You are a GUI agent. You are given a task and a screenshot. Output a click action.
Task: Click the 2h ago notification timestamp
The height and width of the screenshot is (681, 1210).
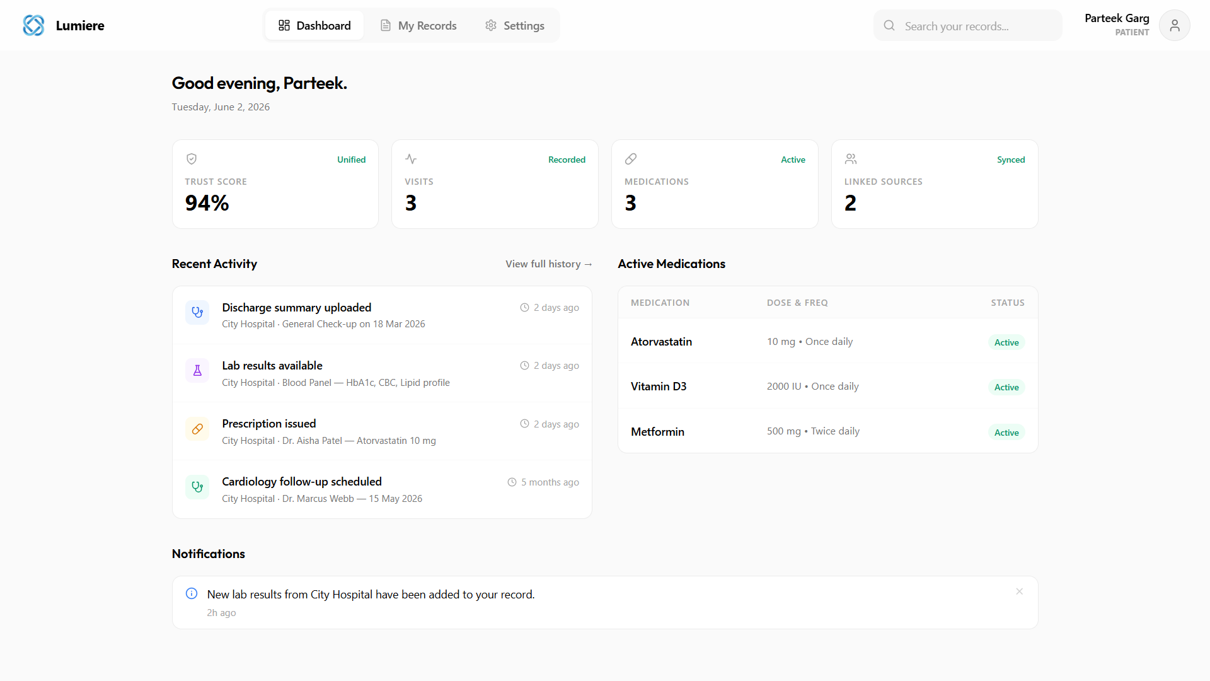click(x=221, y=613)
